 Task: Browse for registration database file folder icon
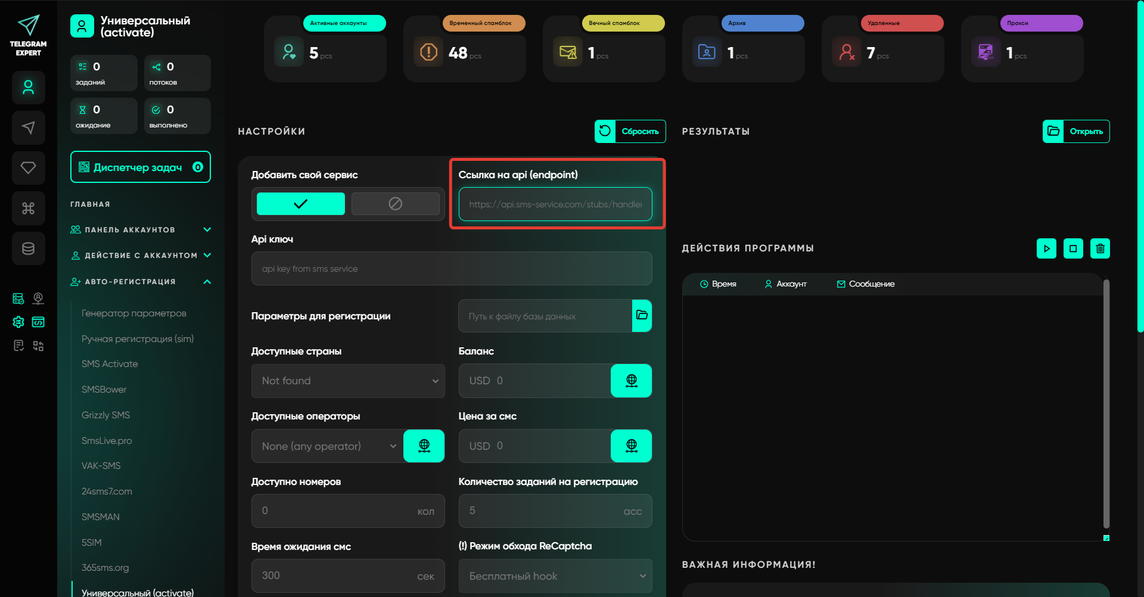(642, 315)
